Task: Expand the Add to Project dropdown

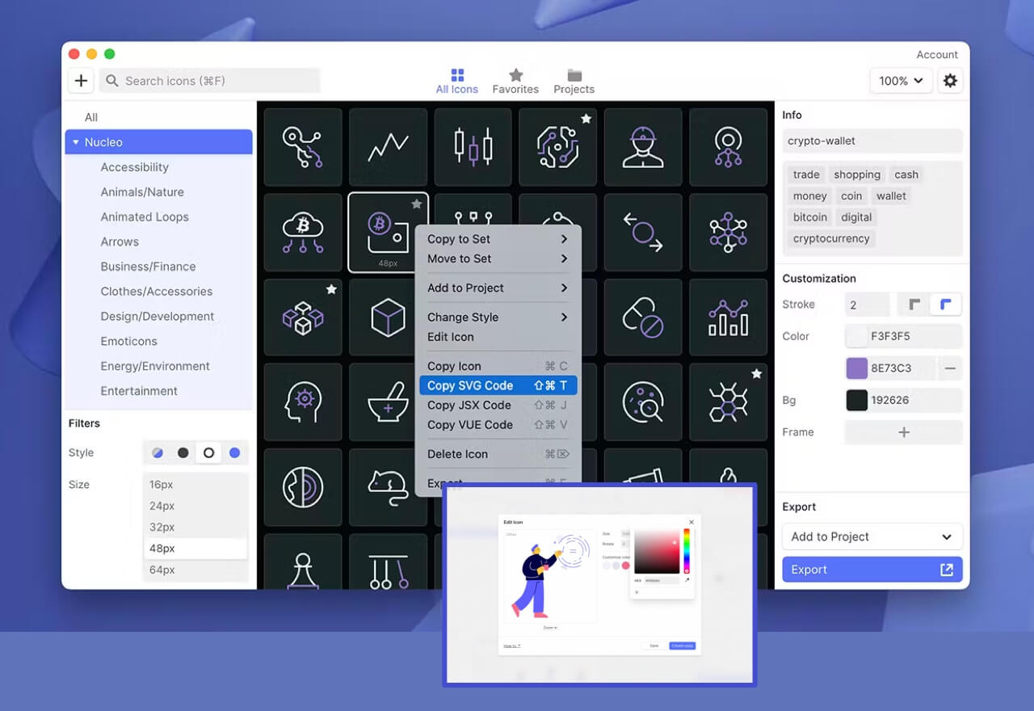Action: point(872,536)
